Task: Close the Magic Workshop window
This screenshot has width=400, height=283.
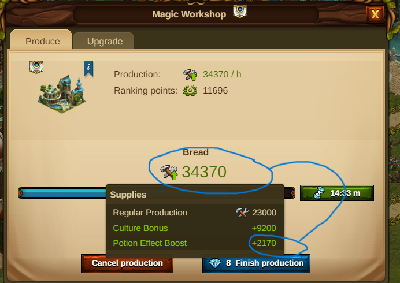Action: (375, 14)
